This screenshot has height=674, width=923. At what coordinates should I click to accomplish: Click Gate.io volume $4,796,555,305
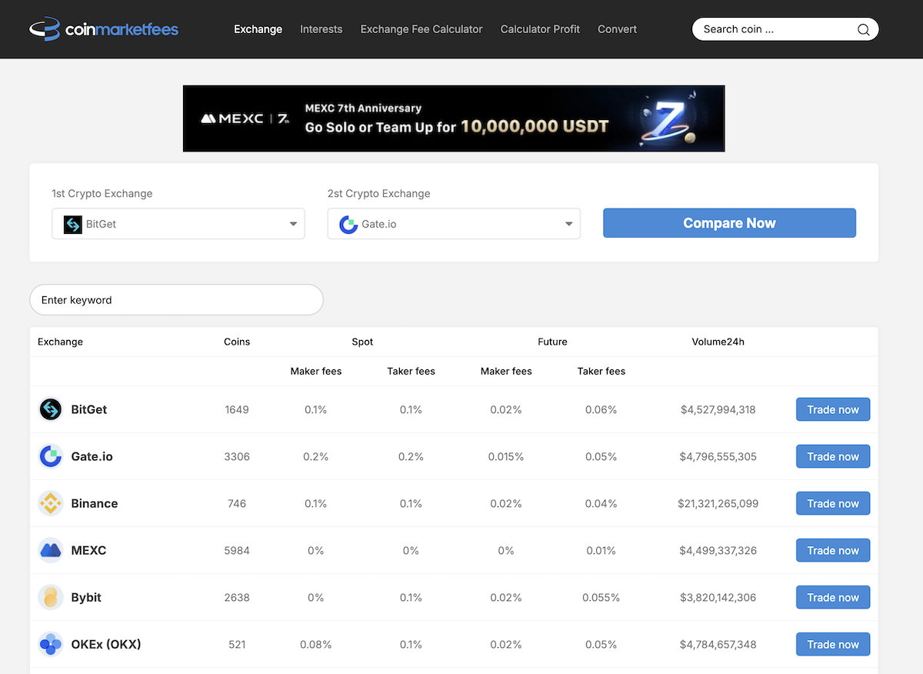click(718, 456)
